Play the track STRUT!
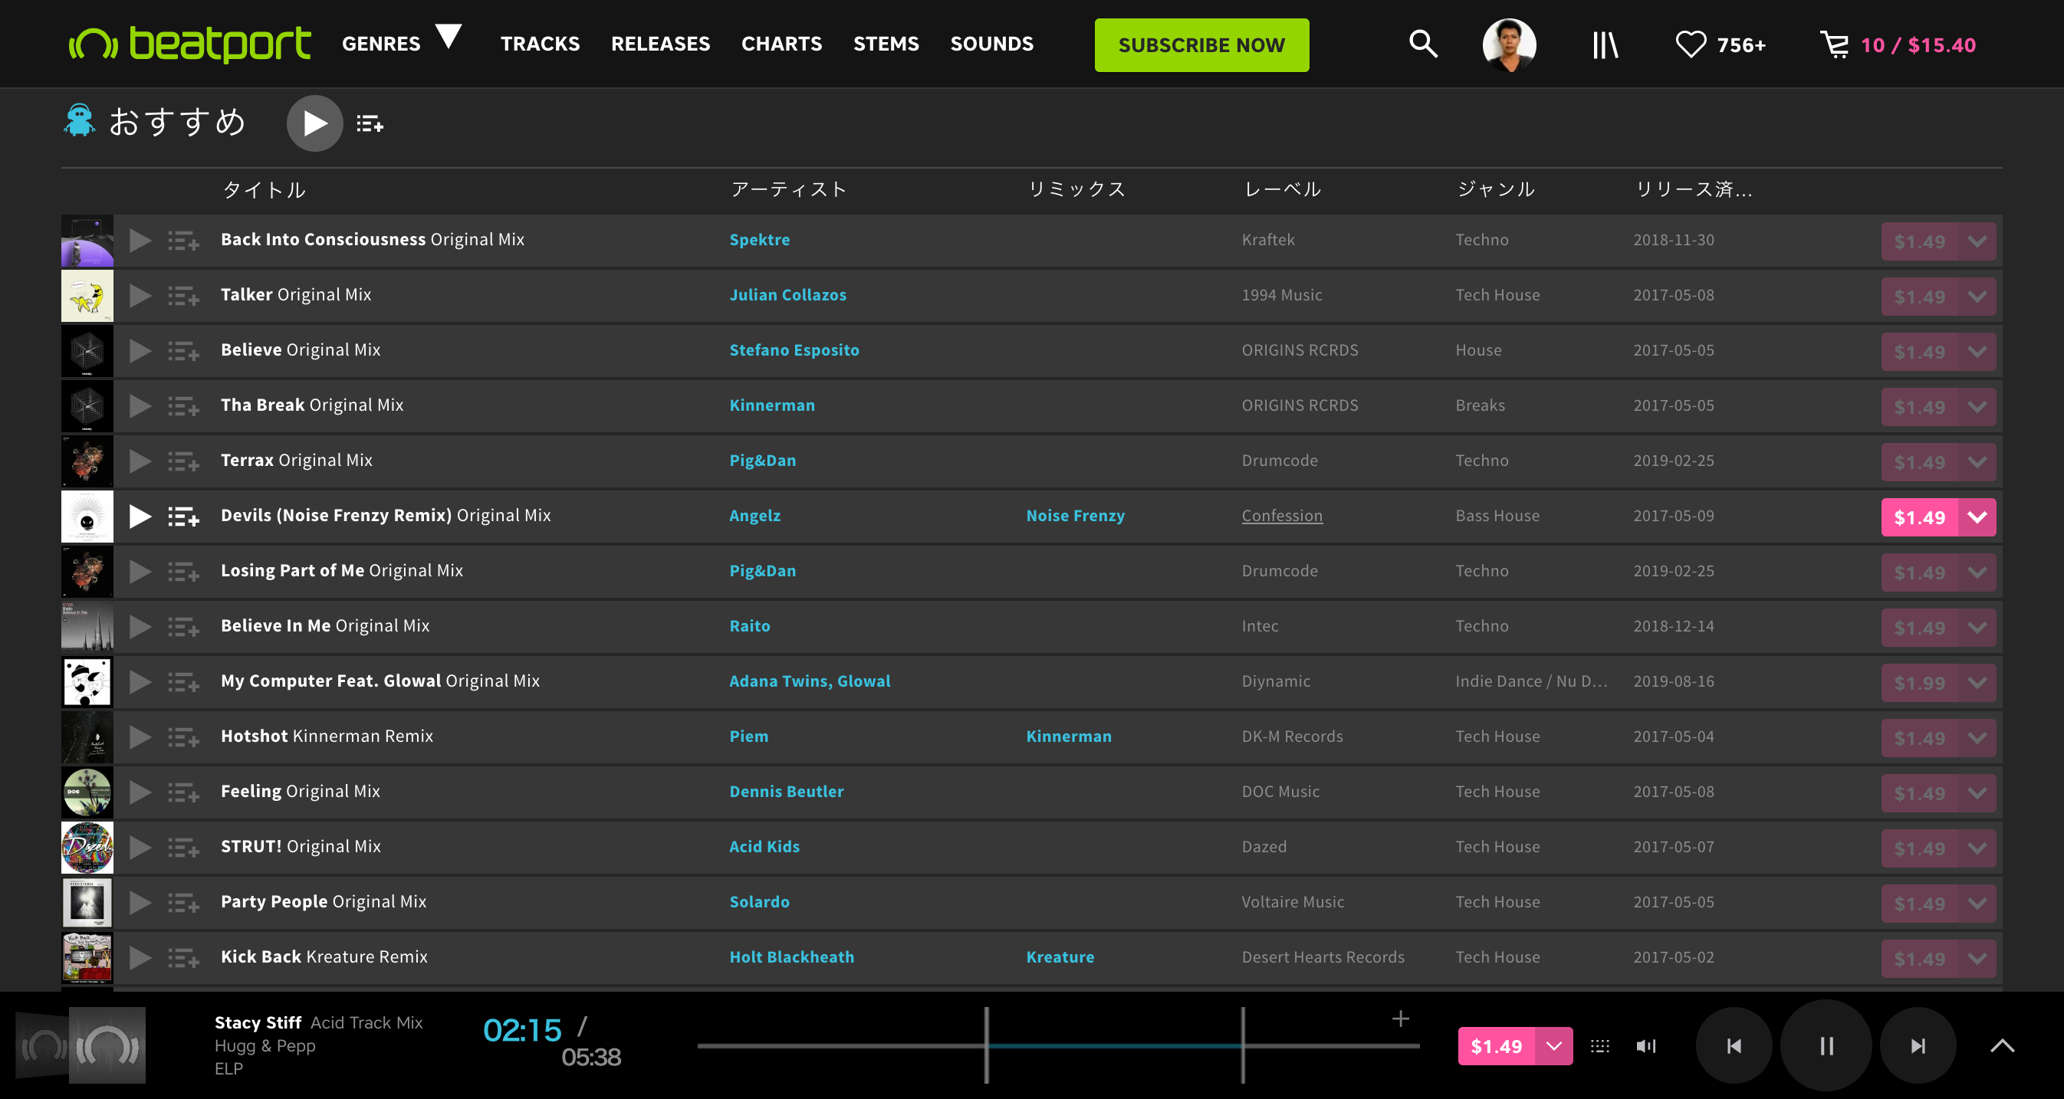The height and width of the screenshot is (1099, 2064). pyautogui.click(x=140, y=848)
